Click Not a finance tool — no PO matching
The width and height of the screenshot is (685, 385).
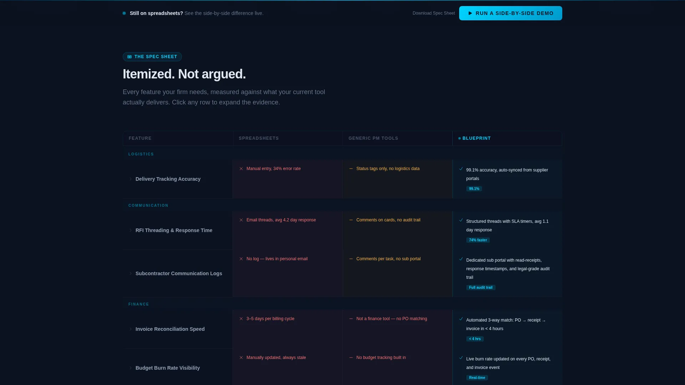[391, 319]
